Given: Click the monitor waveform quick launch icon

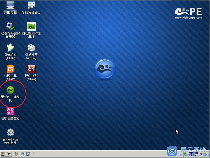Looking at the screenshot, I should 22,154.
